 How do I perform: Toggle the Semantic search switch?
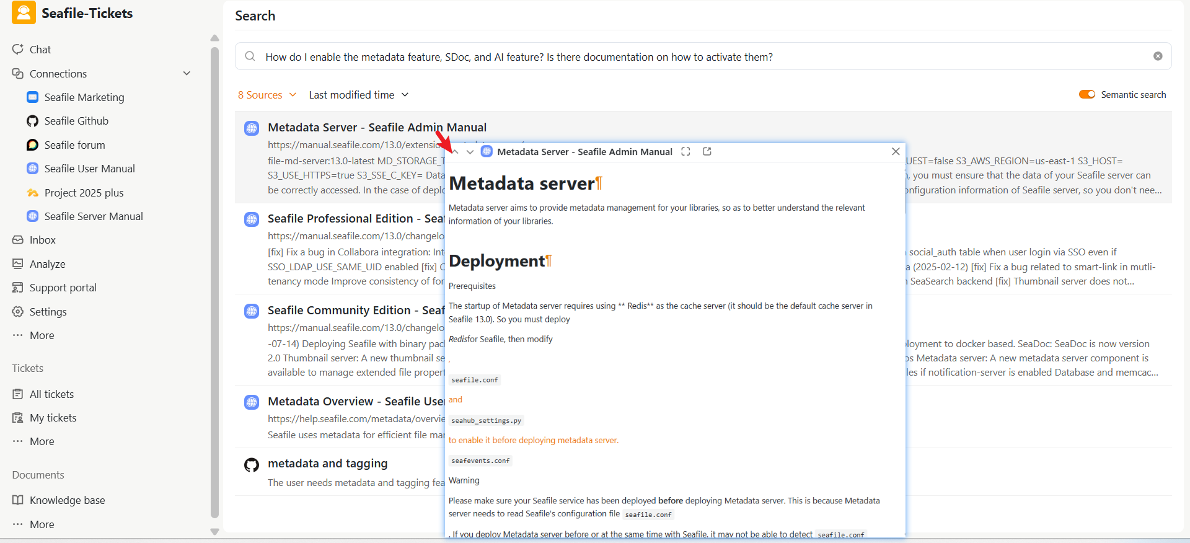pos(1087,95)
